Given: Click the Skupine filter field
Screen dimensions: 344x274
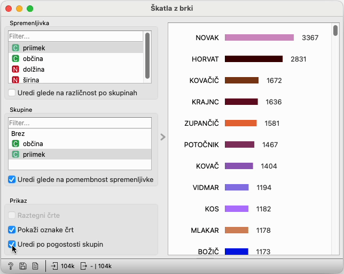Looking at the screenshot, I should click(x=80, y=123).
